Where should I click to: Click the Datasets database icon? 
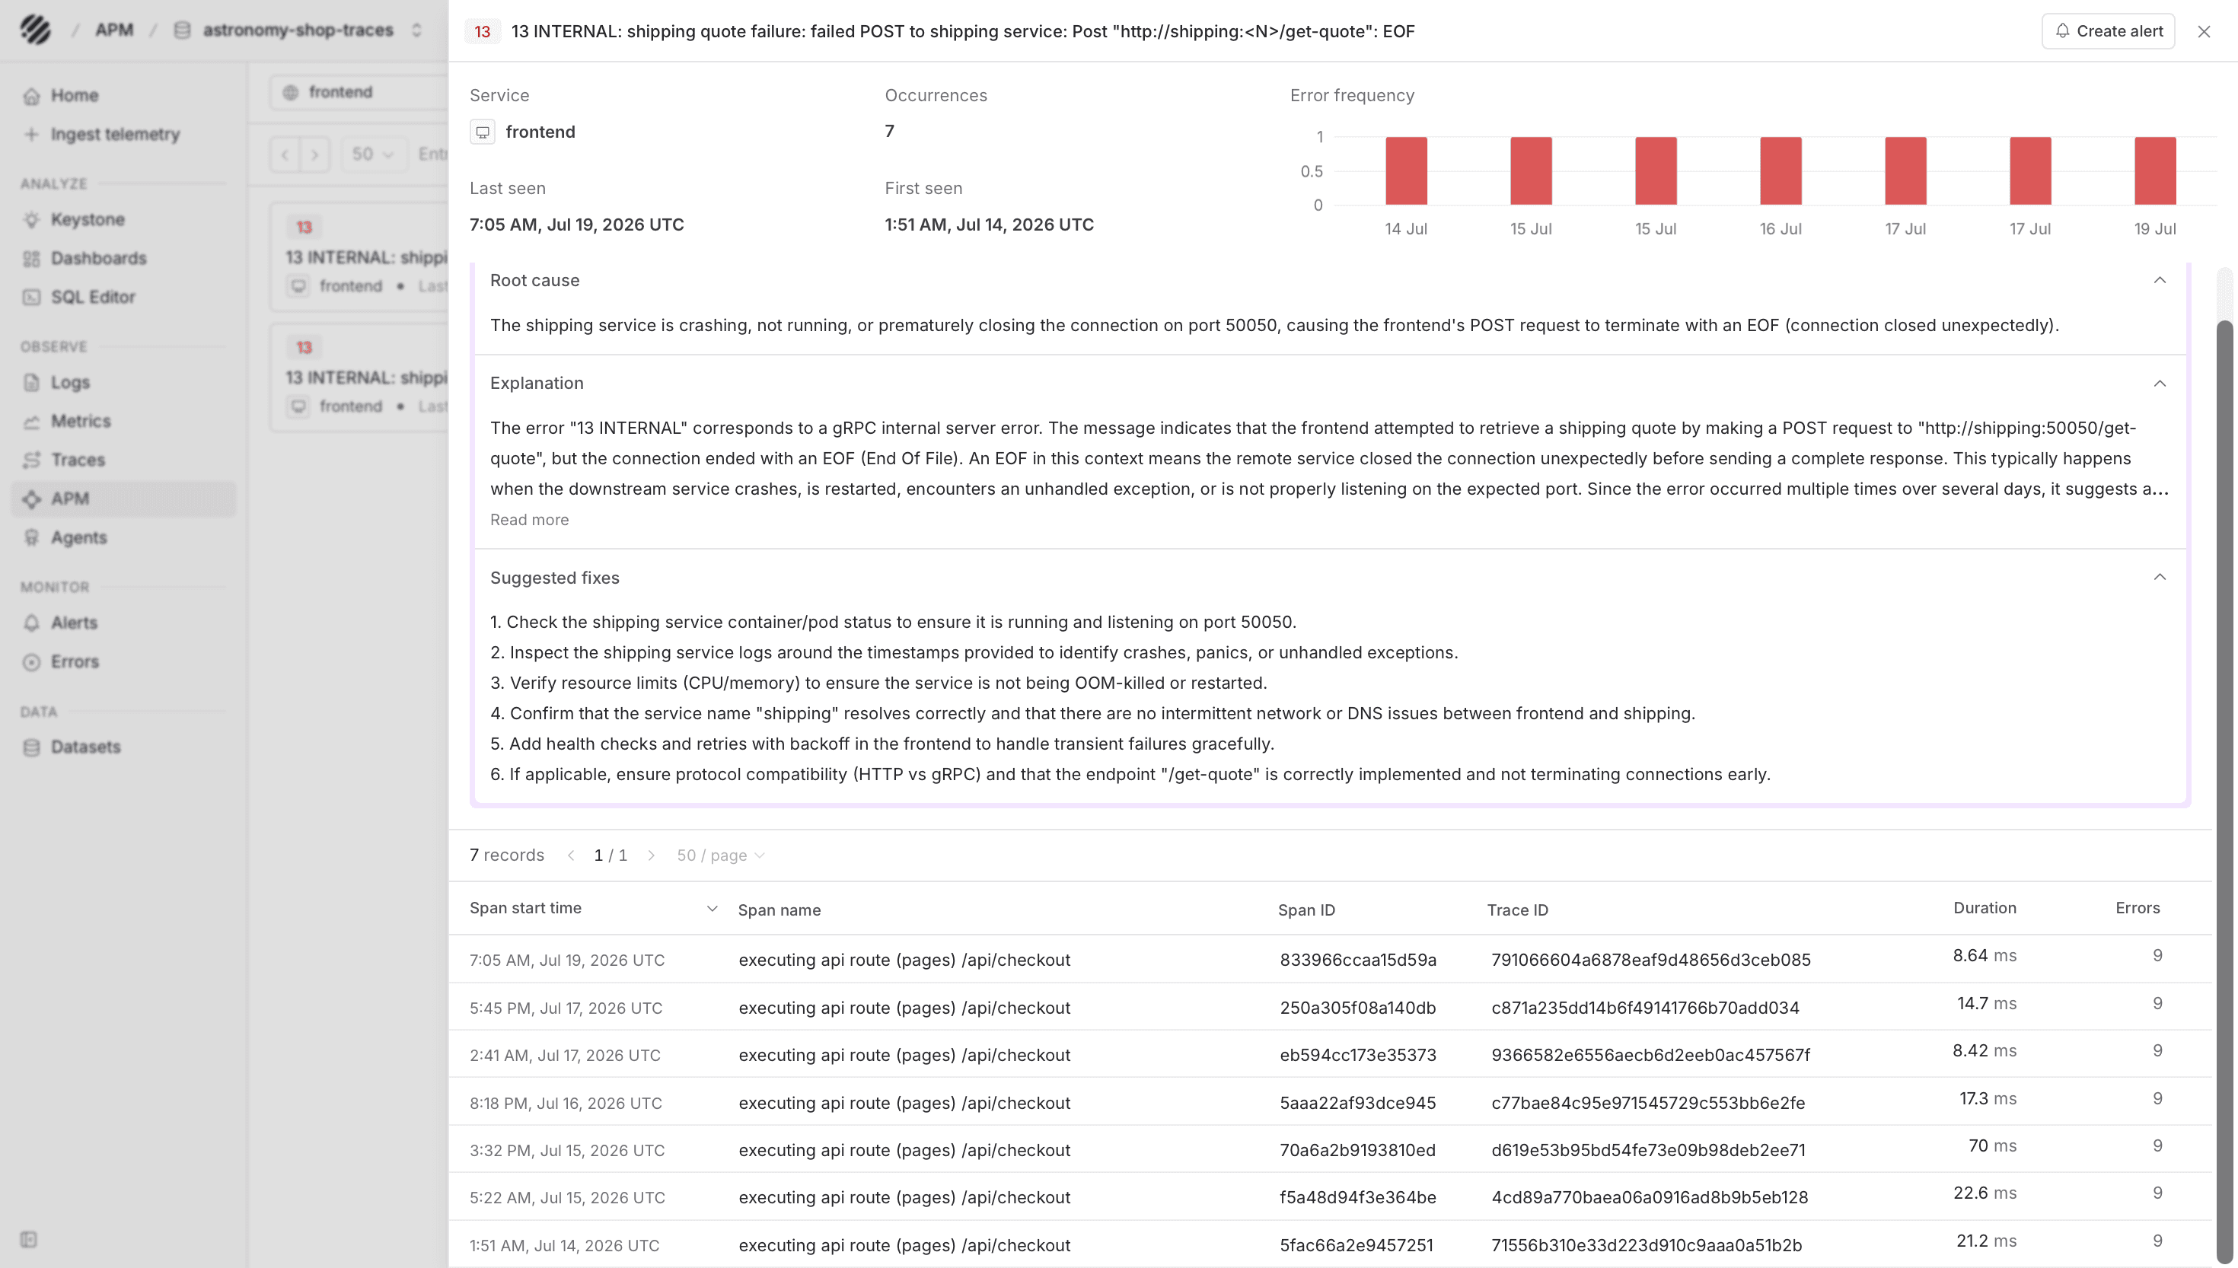click(32, 747)
